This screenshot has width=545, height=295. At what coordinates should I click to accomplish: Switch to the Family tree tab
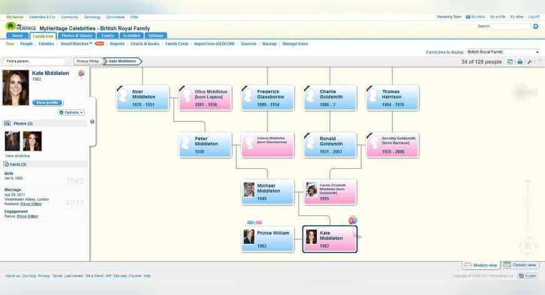43,36
